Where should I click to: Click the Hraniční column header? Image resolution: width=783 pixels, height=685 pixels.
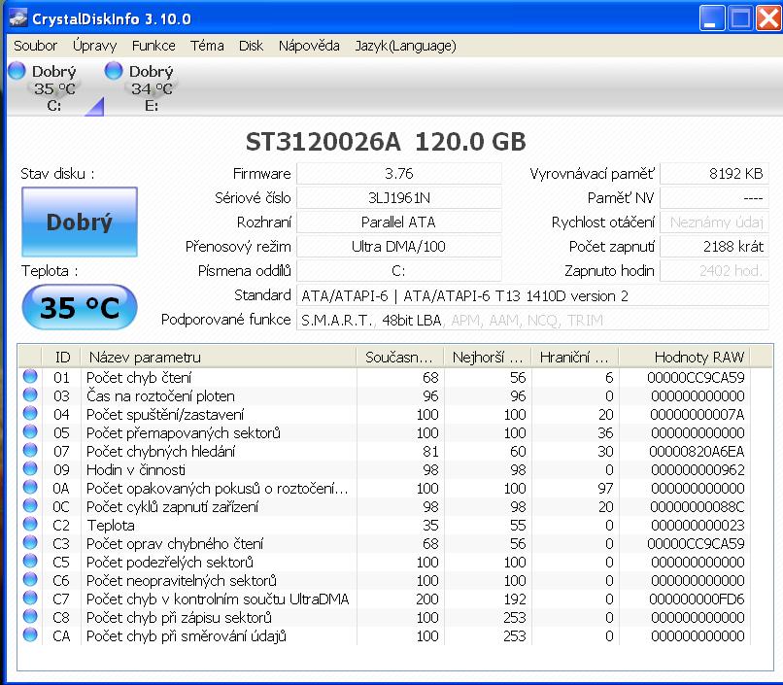coord(575,357)
